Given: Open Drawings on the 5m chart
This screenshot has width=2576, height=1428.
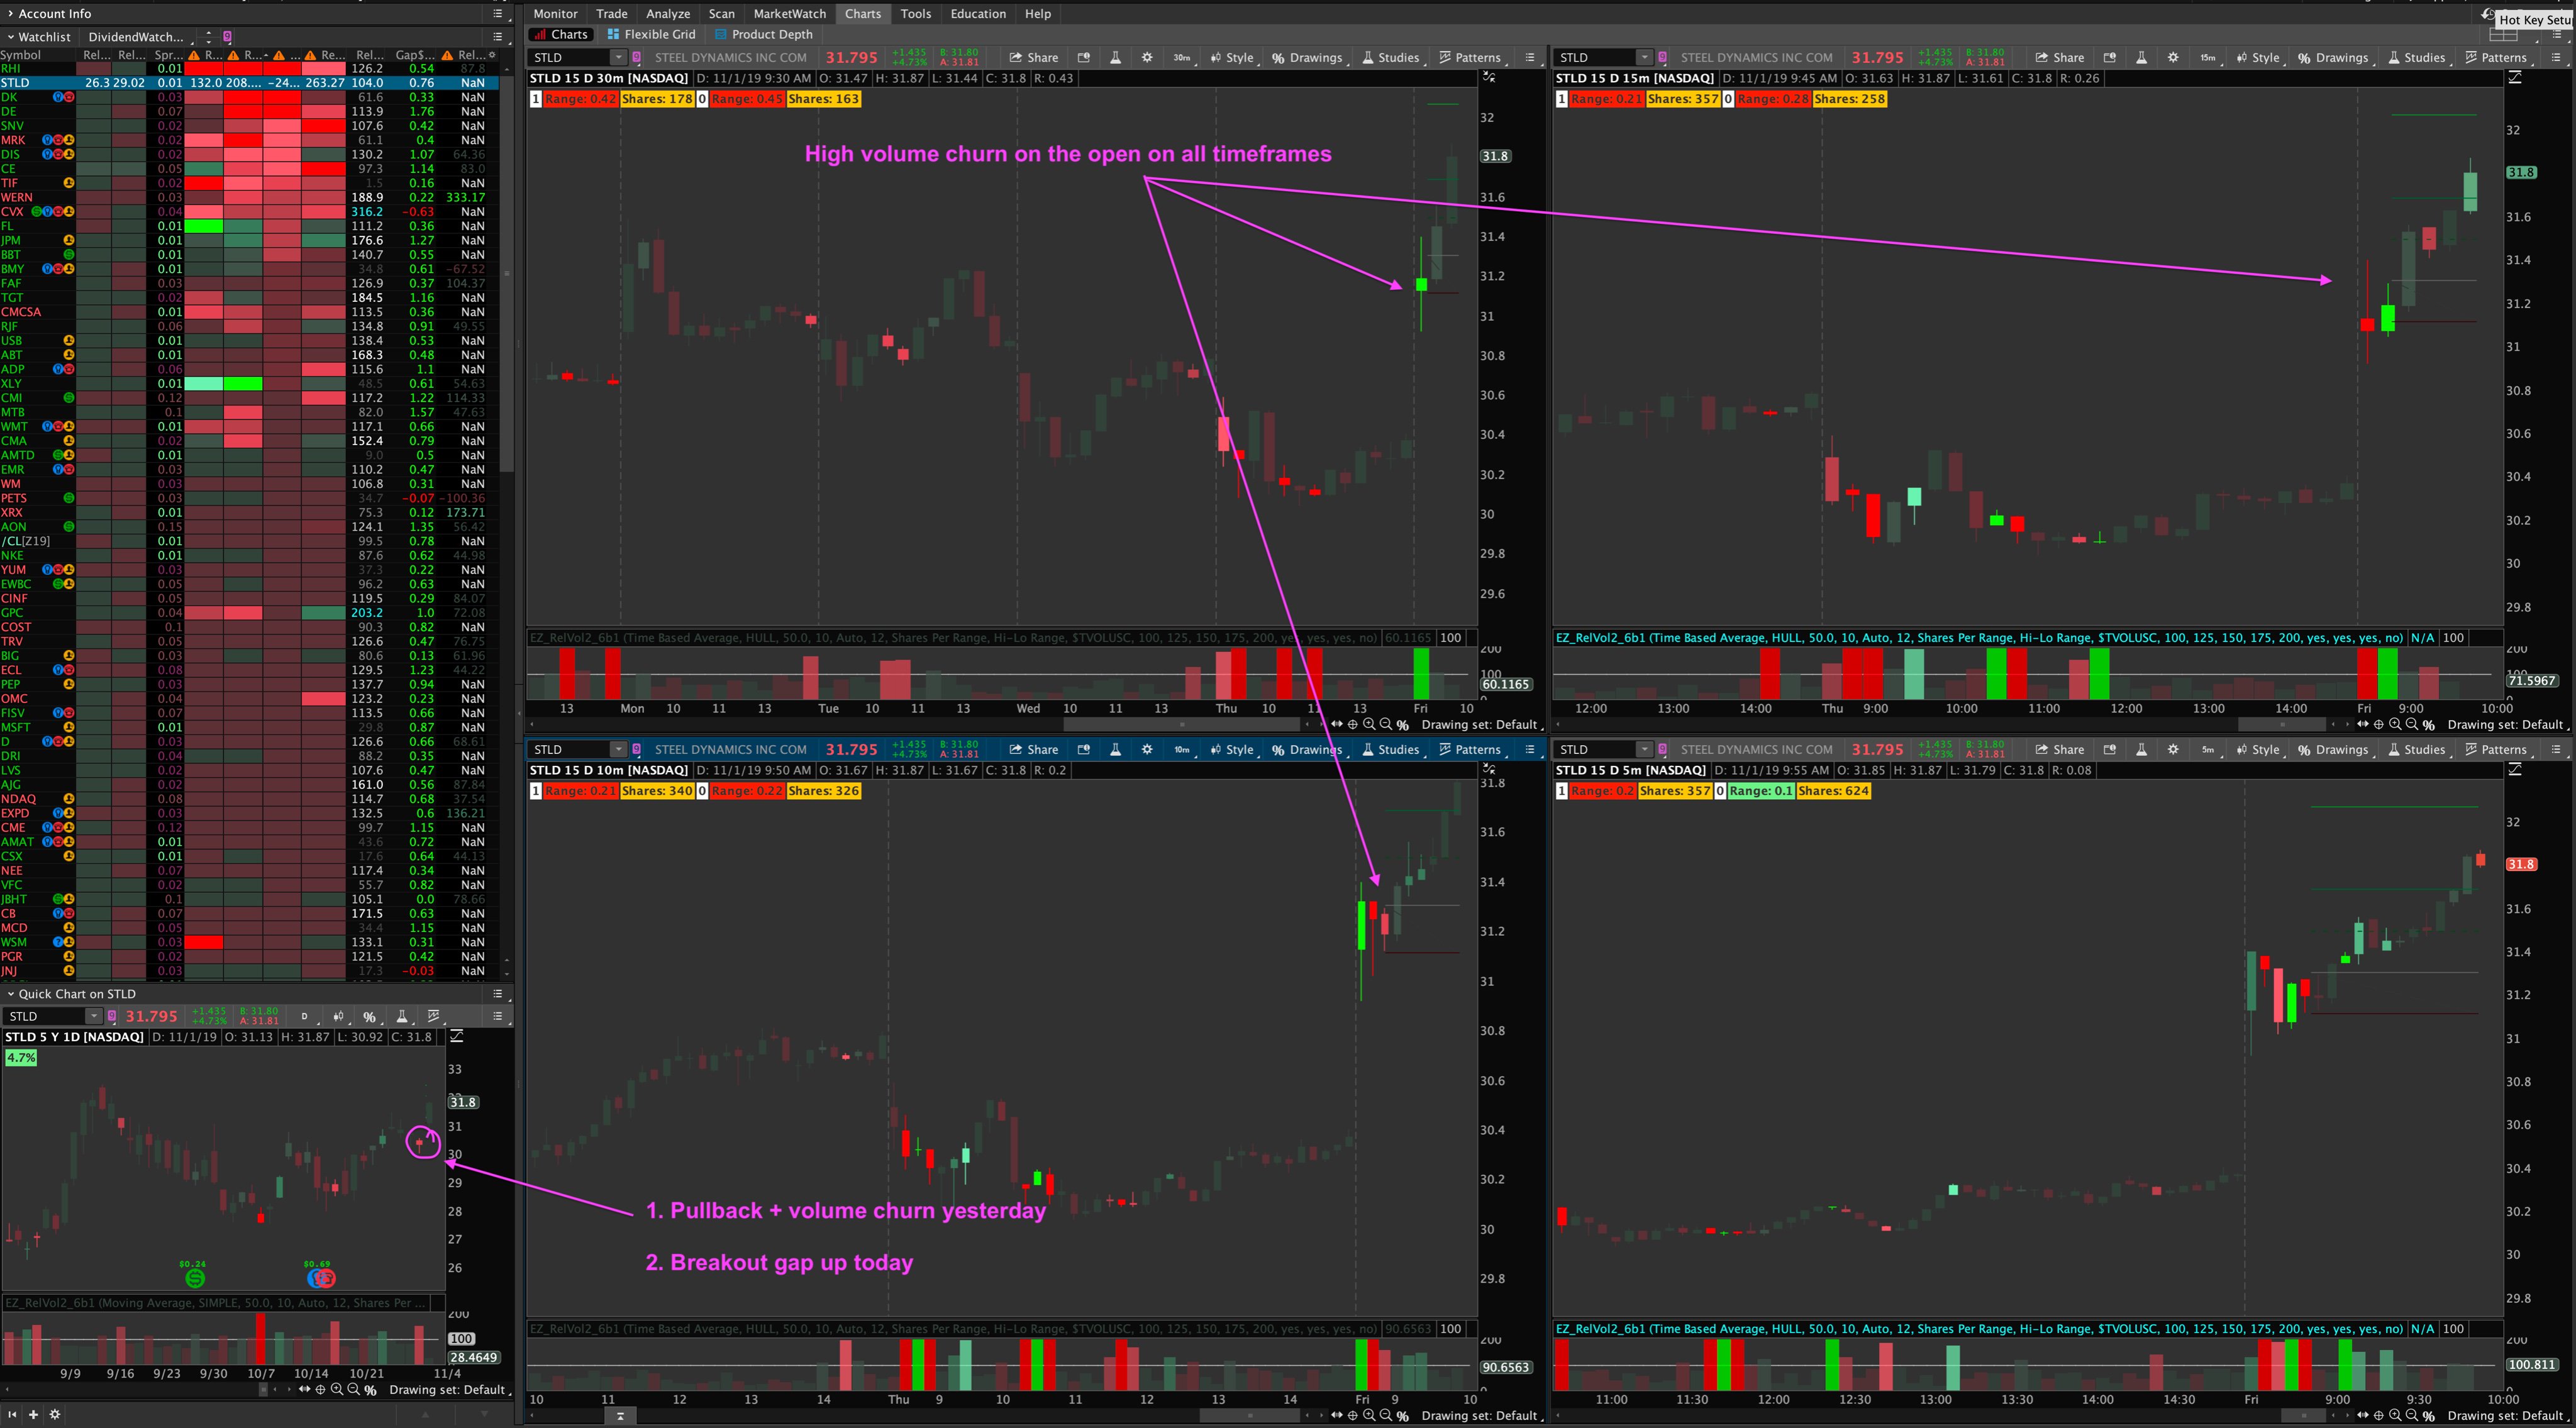Looking at the screenshot, I should tap(2333, 750).
